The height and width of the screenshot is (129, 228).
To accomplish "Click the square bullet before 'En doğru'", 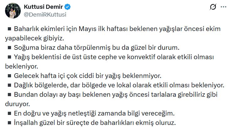I will 9,112.
